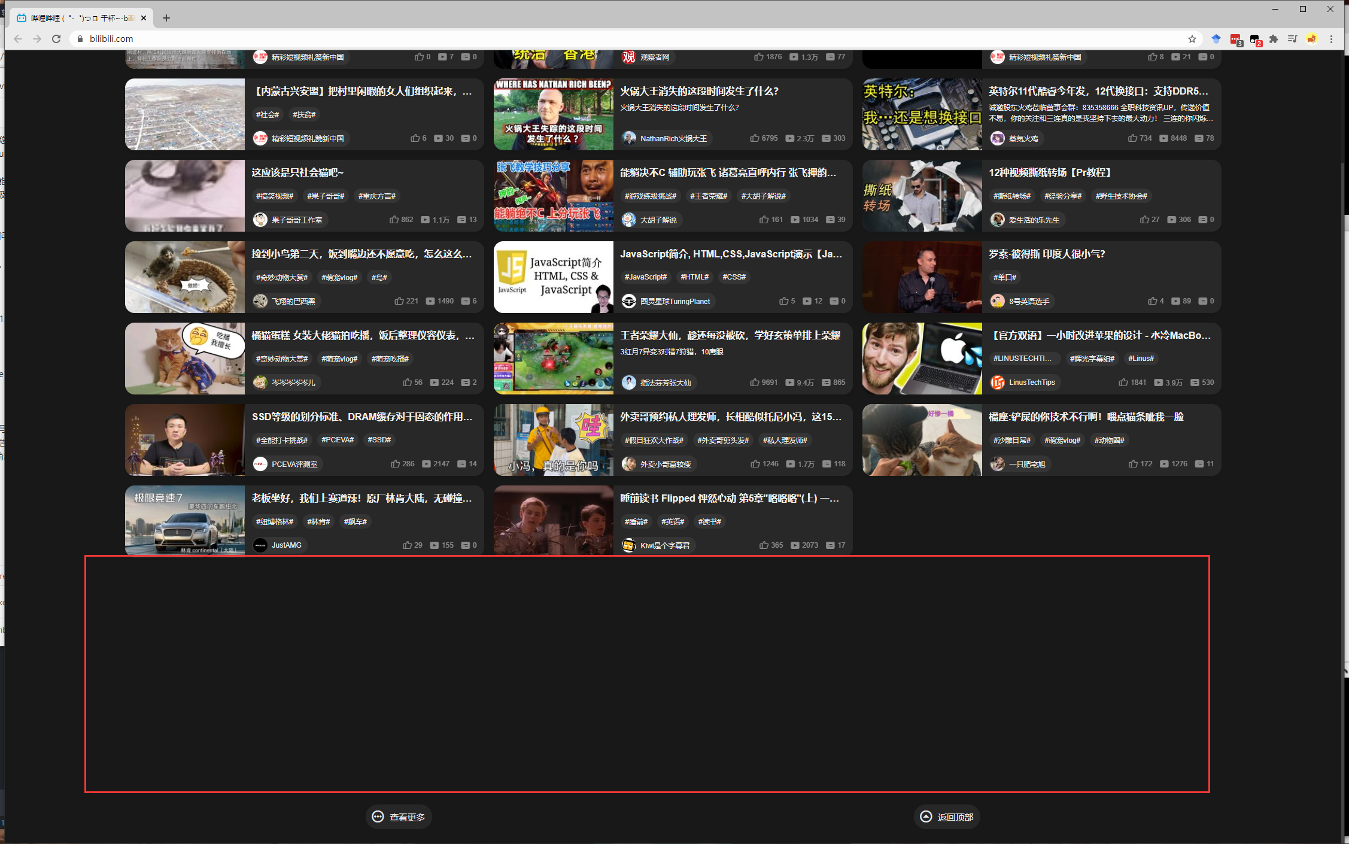
Task: Click the 返回顶部 button
Action: 946,817
